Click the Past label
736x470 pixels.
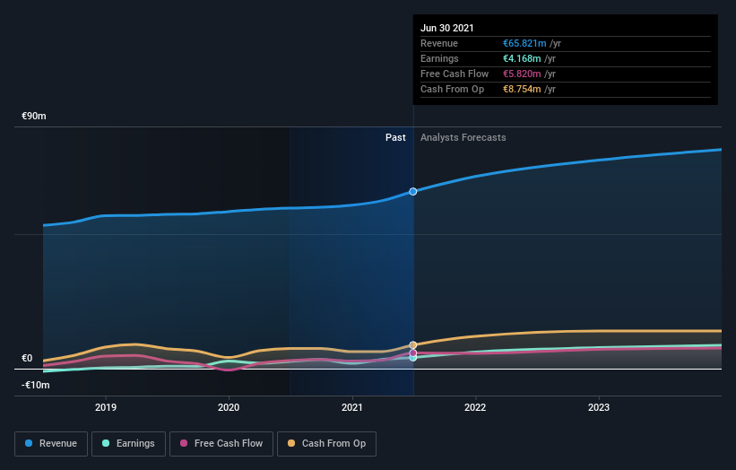point(395,137)
